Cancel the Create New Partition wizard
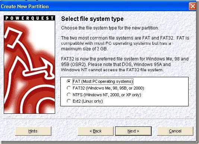The width and height of the screenshot is (199, 144). click(175, 131)
